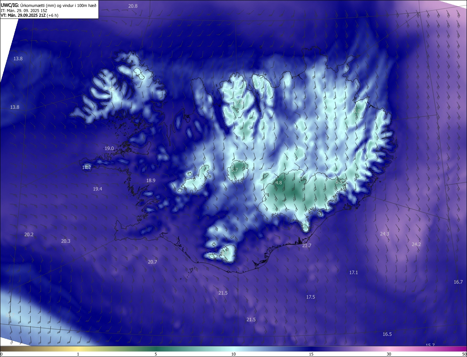Click the 17.5 value label
467x357 pixels.
(310, 297)
